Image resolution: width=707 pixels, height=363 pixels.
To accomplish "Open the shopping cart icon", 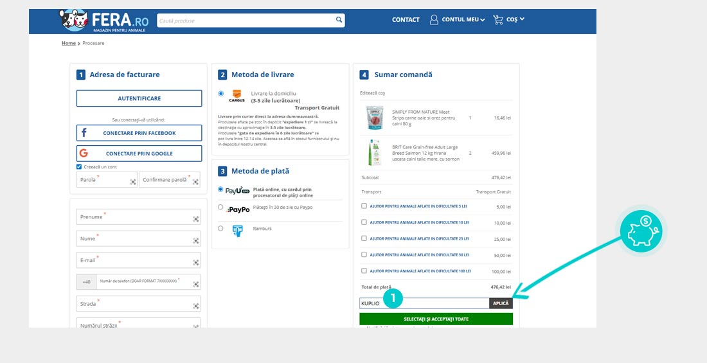I will pyautogui.click(x=498, y=20).
